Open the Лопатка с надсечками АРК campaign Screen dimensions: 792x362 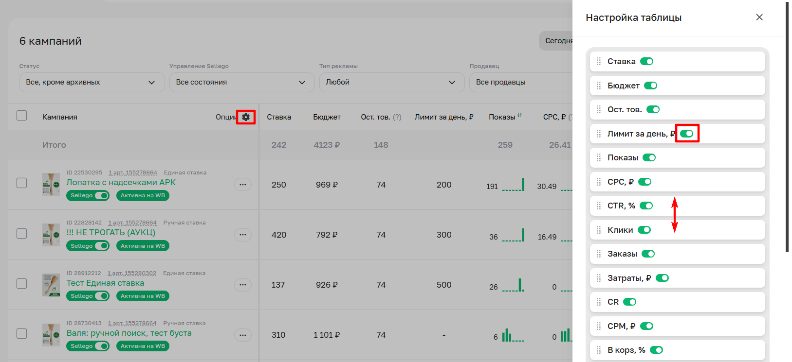[121, 183]
